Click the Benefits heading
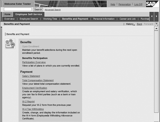This screenshot has height=122, width=160. tap(26, 42)
